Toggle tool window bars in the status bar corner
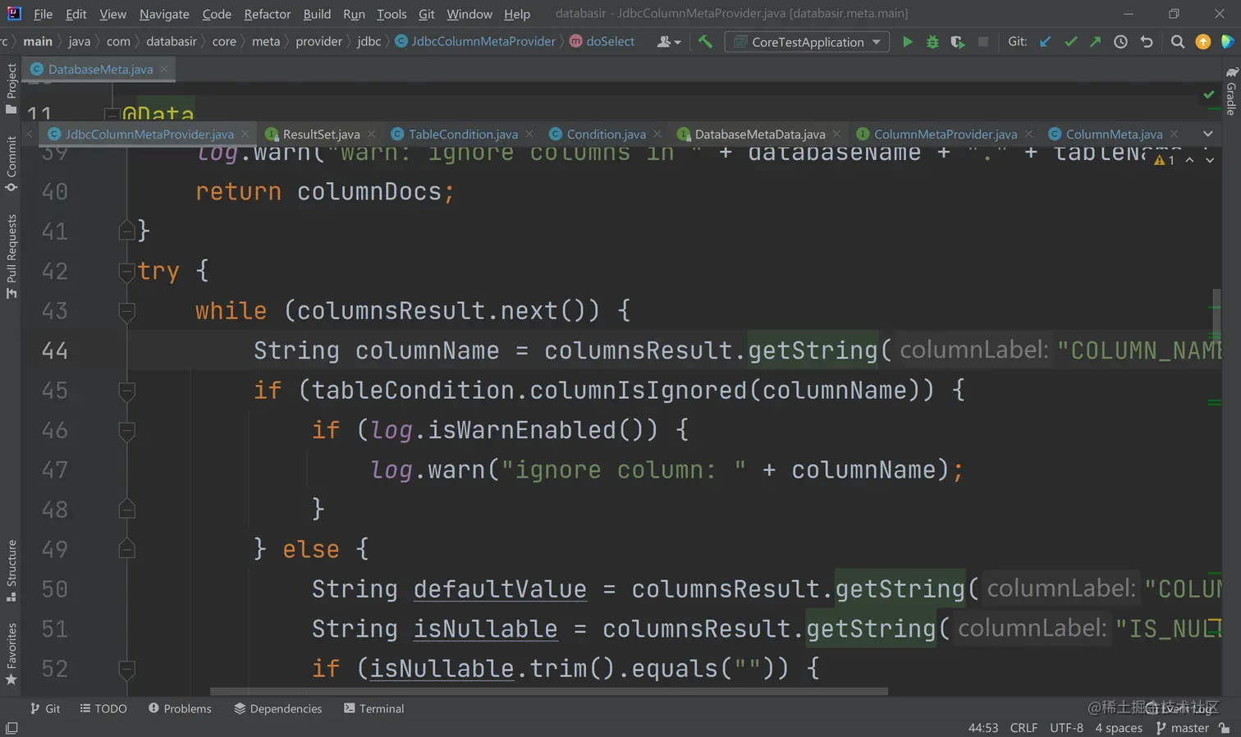Image resolution: width=1241 pixels, height=737 pixels. coord(11,728)
